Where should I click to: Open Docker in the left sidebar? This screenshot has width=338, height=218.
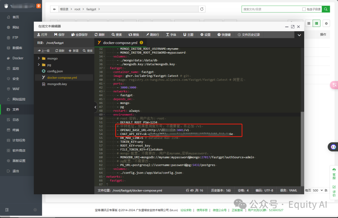pos(18,58)
